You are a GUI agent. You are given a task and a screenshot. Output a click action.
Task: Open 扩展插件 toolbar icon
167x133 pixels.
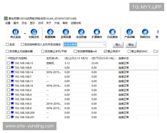pyautogui.click(x=97, y=32)
